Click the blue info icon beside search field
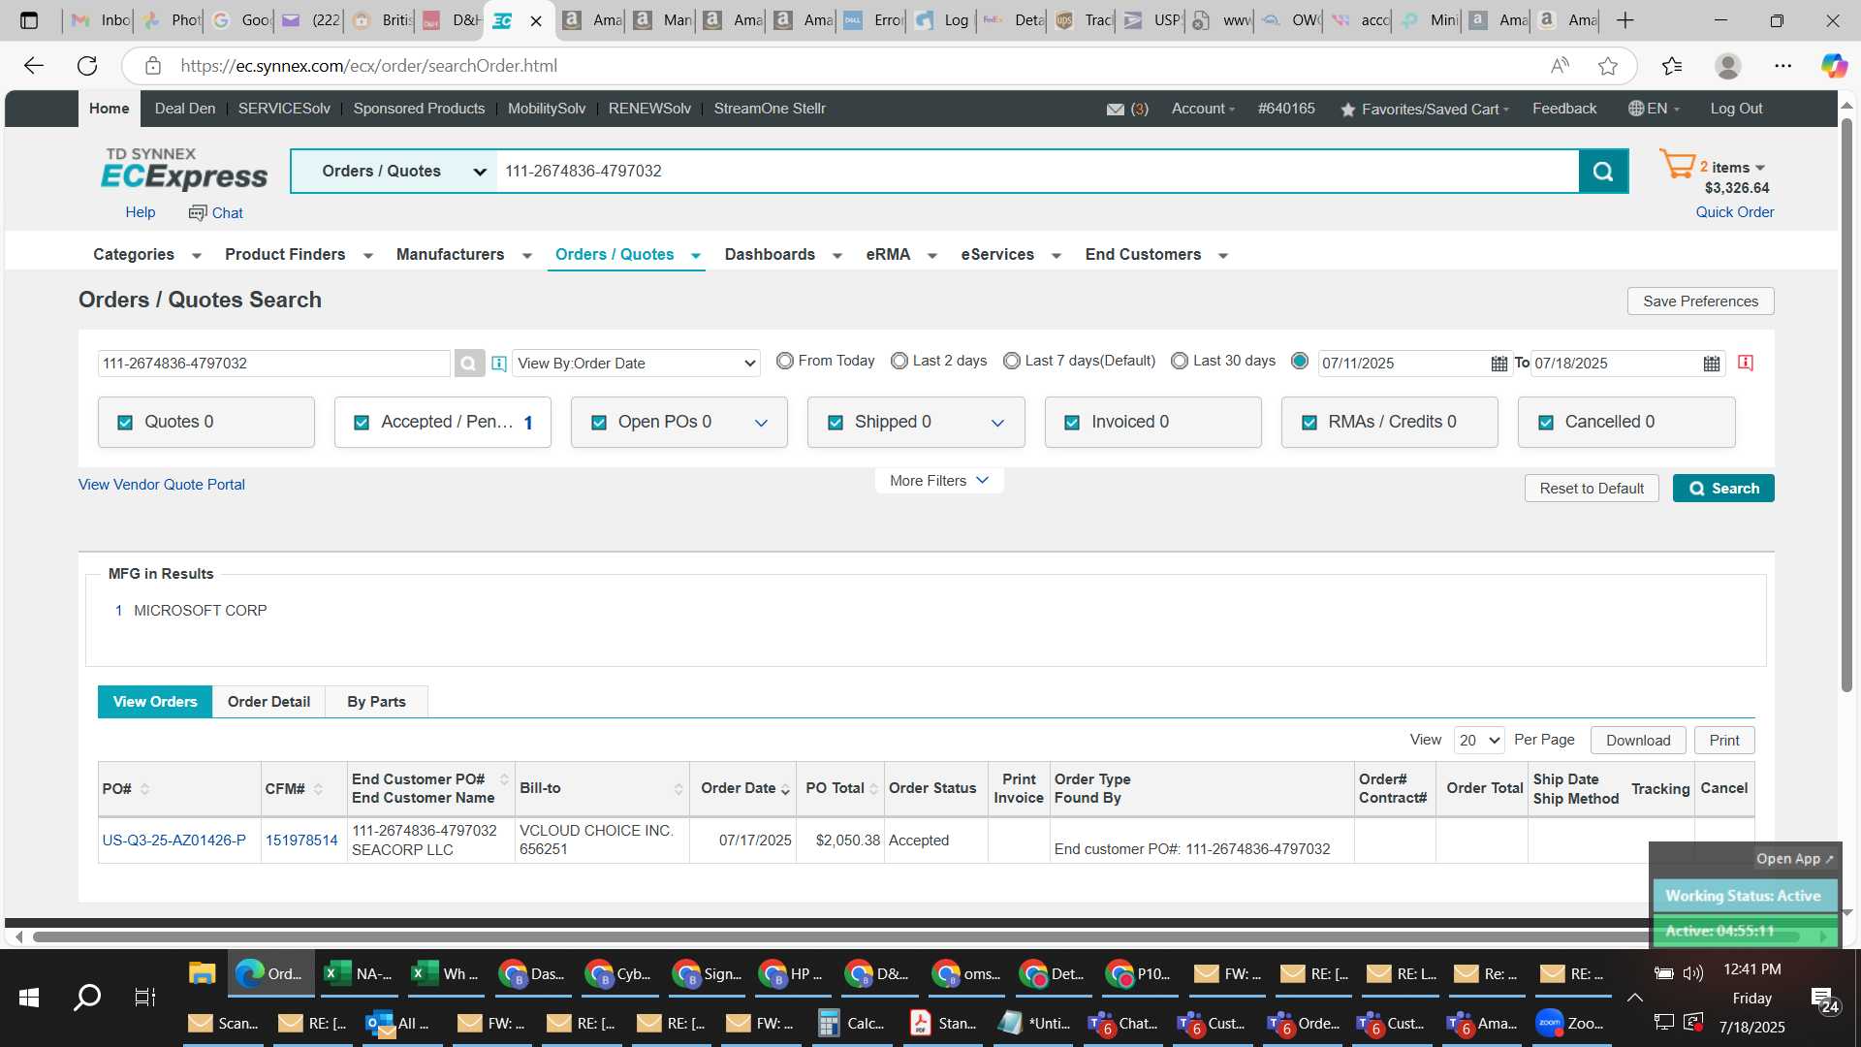The width and height of the screenshot is (1861, 1047). pos(499,364)
